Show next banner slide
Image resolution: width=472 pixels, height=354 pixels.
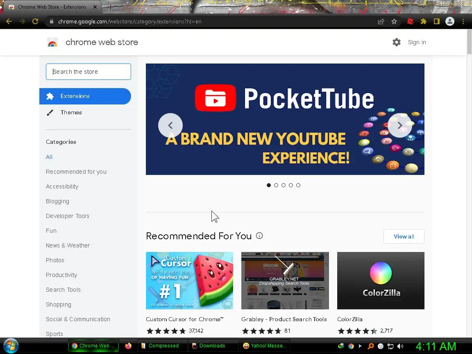click(x=400, y=125)
